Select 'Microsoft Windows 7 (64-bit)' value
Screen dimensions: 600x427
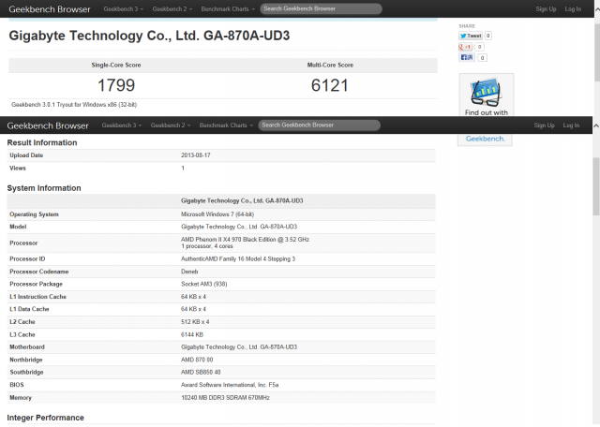[x=217, y=214]
